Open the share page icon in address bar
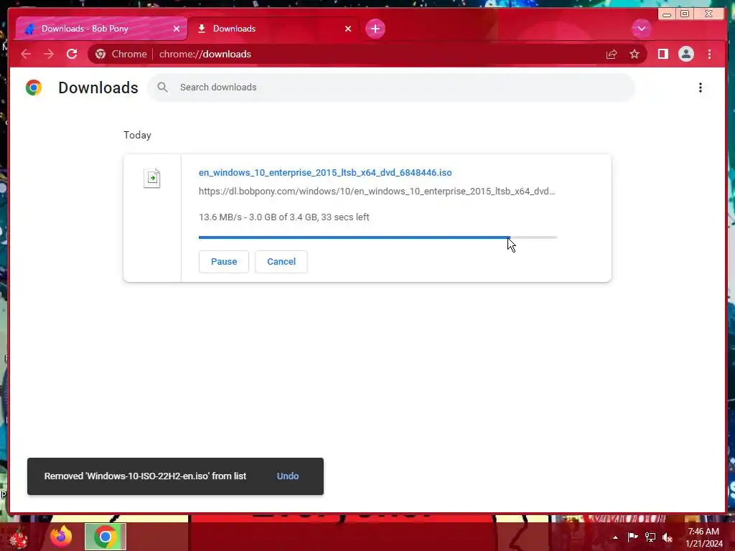This screenshot has height=551, width=735. tap(612, 55)
